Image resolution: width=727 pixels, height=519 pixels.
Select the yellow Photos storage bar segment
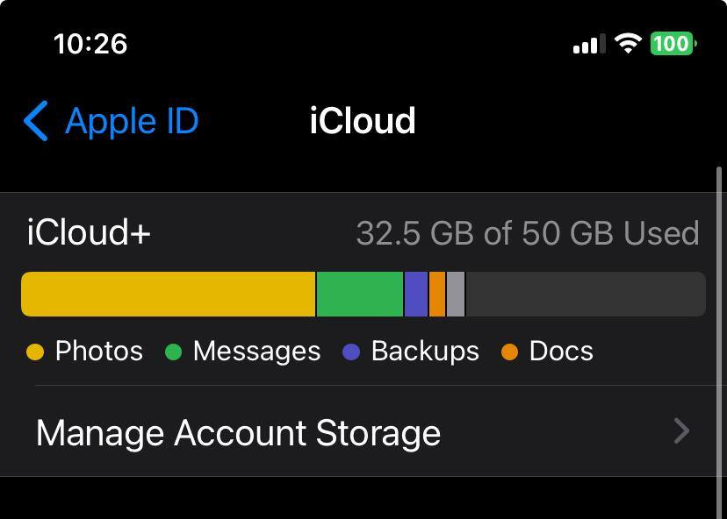tap(168, 294)
